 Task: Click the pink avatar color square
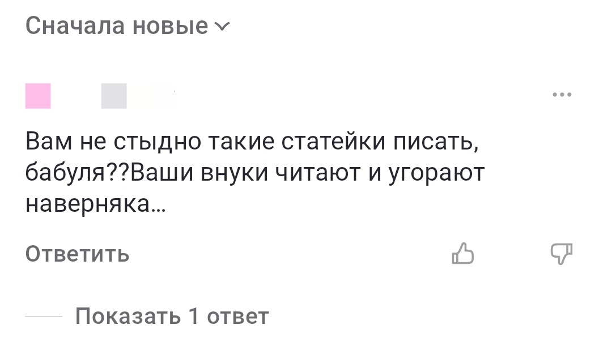(x=37, y=96)
